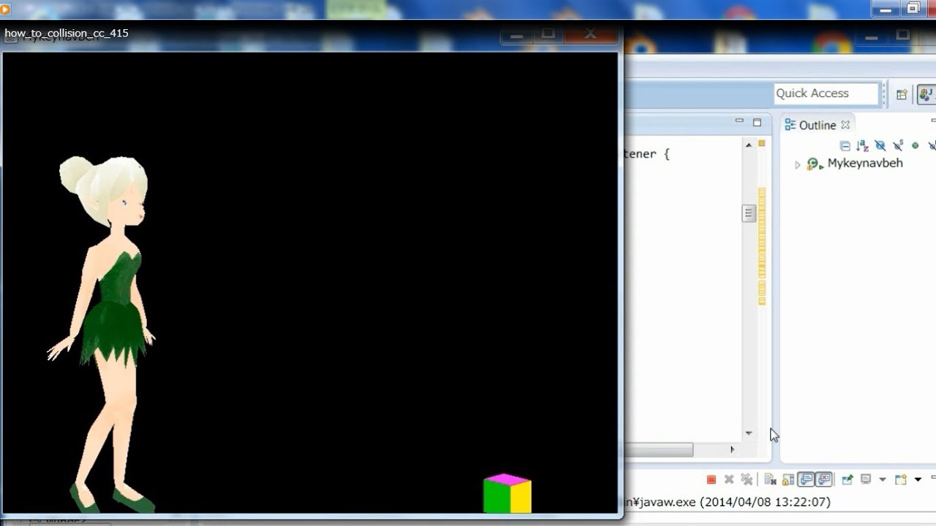Image resolution: width=936 pixels, height=526 pixels.
Task: Click the colored cube in the 3D window
Action: pyautogui.click(x=507, y=493)
